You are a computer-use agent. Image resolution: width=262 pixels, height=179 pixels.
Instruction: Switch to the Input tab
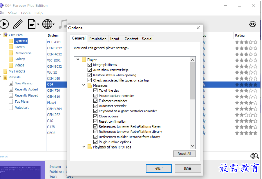[x=115, y=39]
